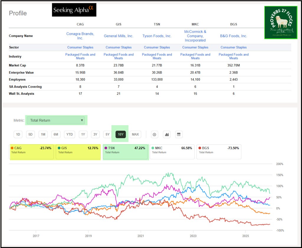Toggle the BGS total return series
Screen dimensions: 302x248
(219, 152)
